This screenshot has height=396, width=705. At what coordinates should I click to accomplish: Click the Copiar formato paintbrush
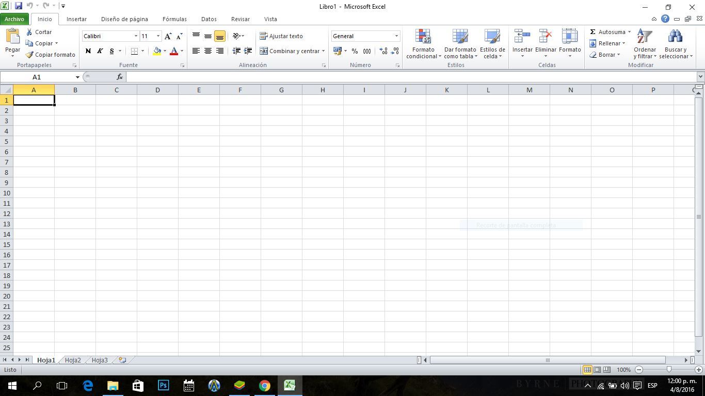tap(30, 55)
